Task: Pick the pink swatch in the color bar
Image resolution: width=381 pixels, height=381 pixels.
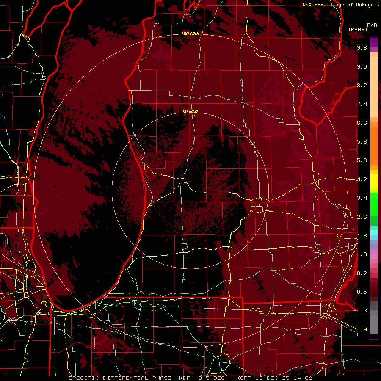Action: (x=374, y=257)
